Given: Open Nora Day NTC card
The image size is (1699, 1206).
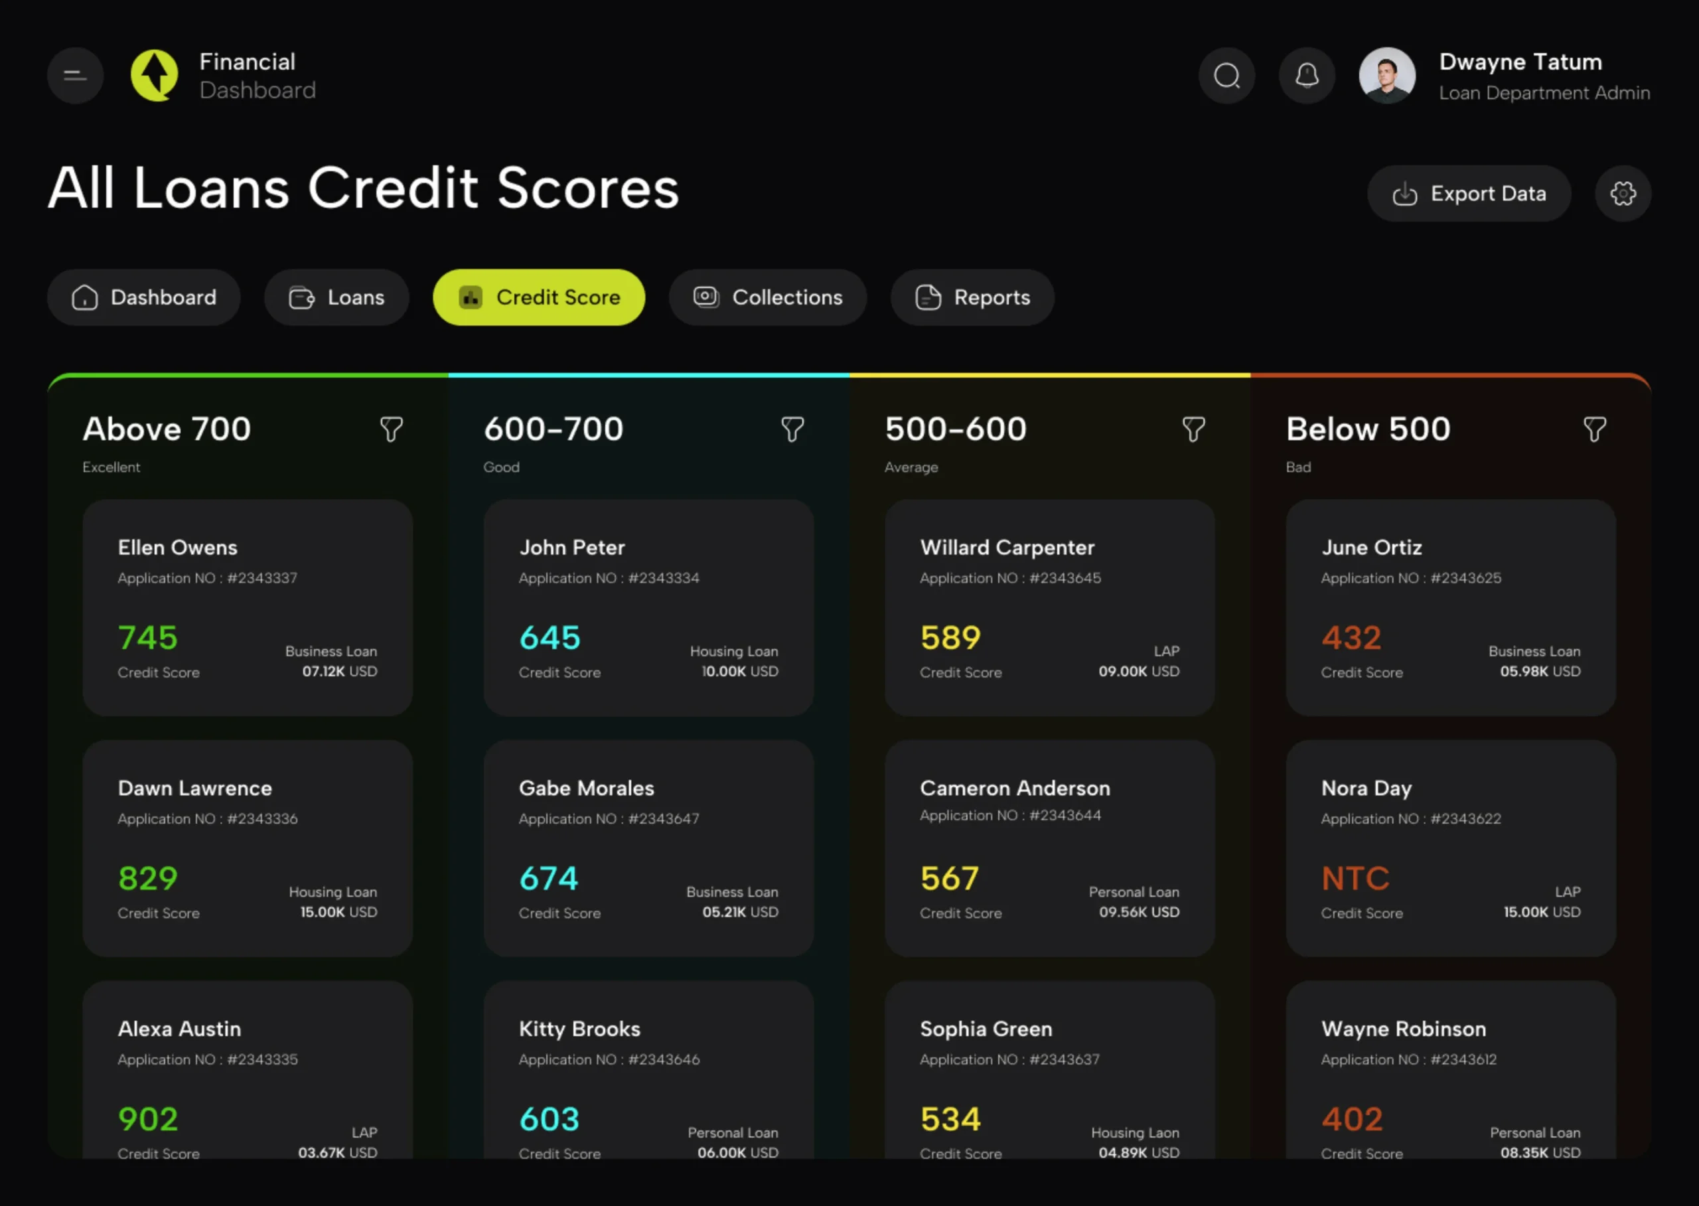Looking at the screenshot, I should pyautogui.click(x=1450, y=848).
